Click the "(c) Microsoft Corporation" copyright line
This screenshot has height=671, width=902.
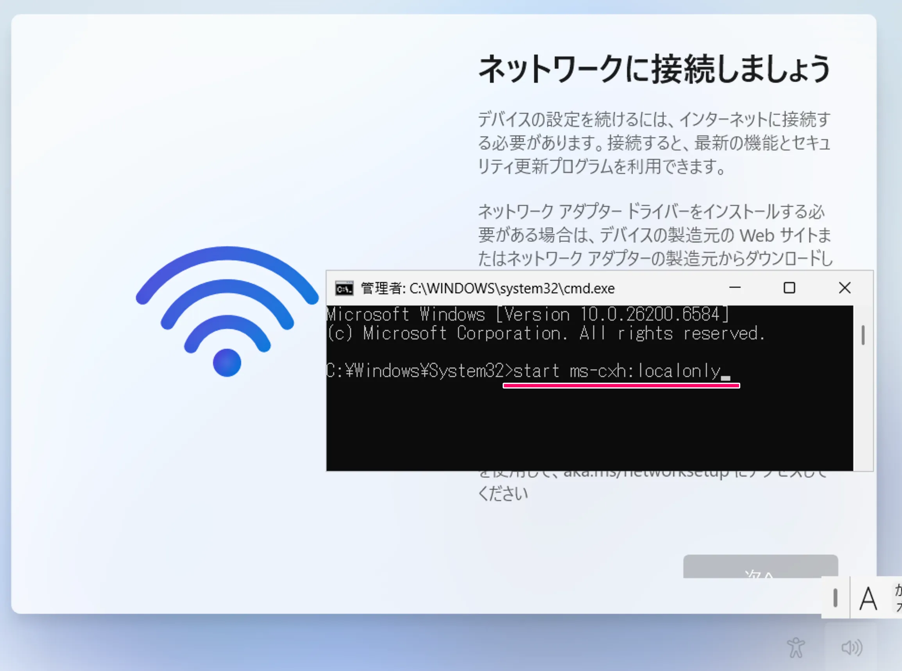(x=546, y=334)
